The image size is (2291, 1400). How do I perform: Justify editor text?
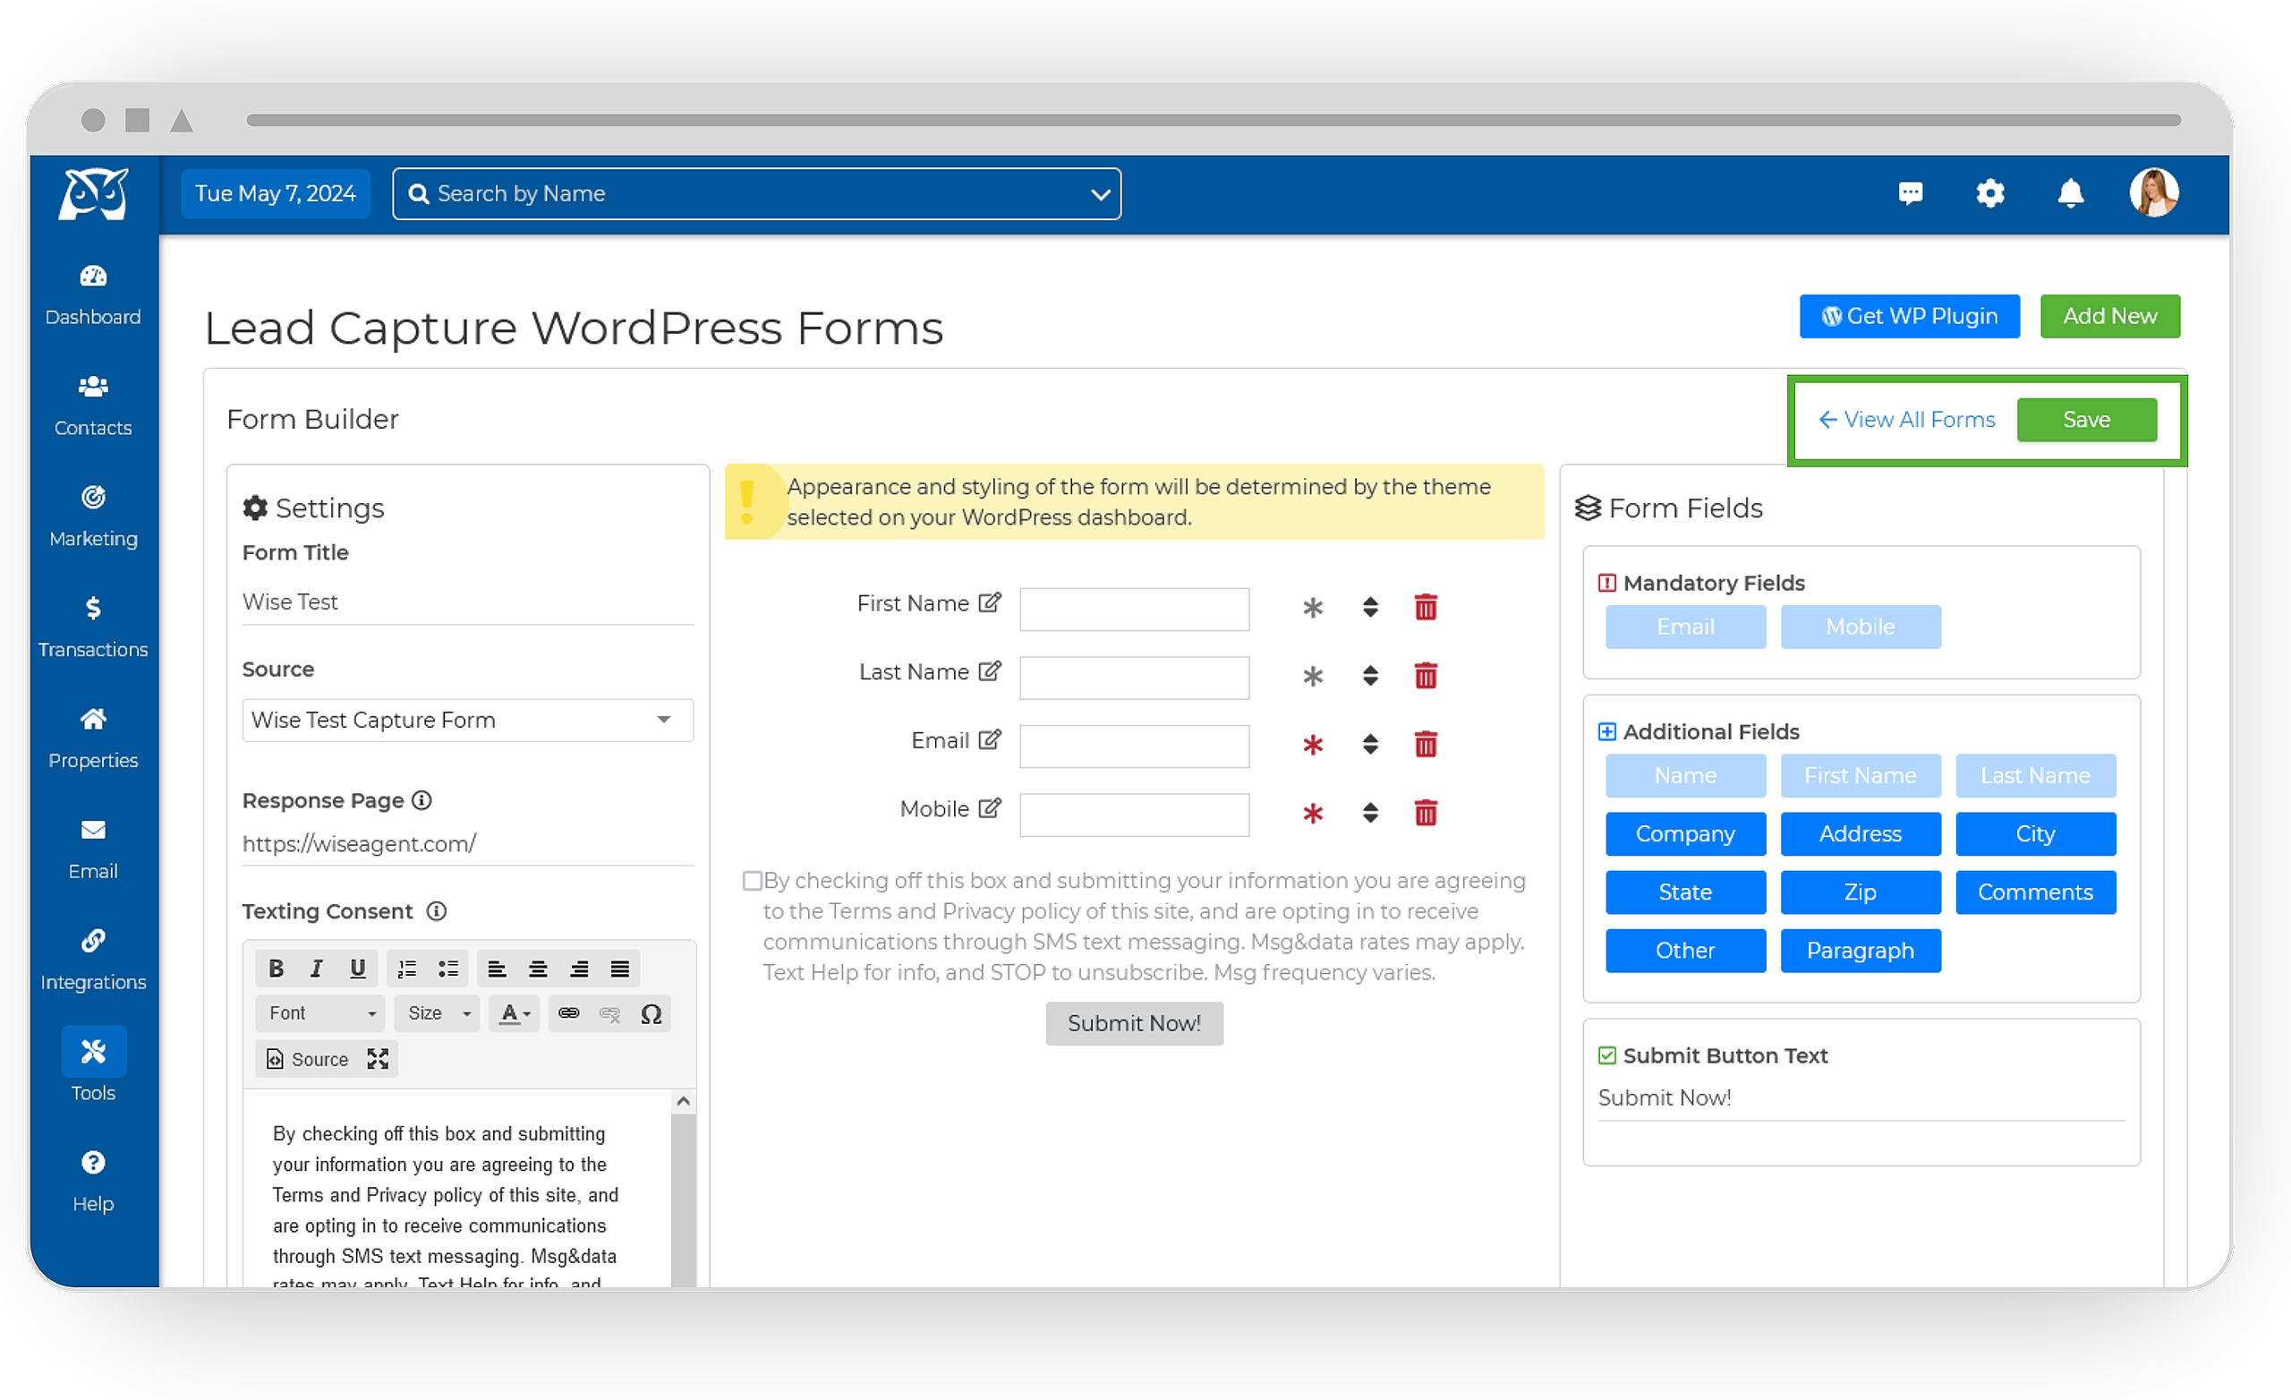tap(620, 969)
